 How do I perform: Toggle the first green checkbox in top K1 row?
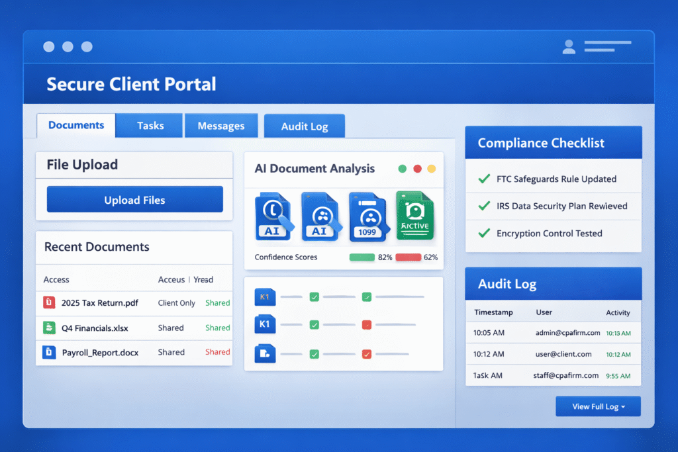[315, 297]
